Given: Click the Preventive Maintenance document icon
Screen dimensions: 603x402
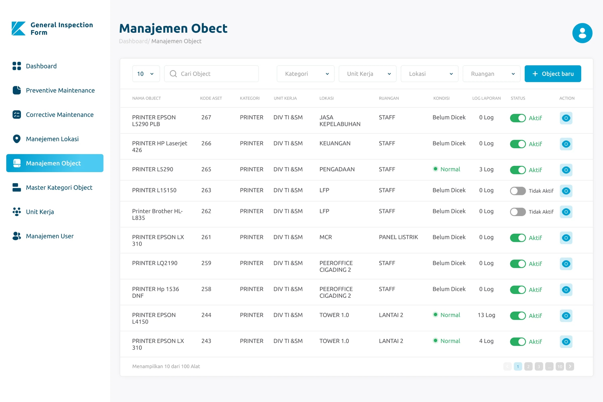Looking at the screenshot, I should 17,90.
